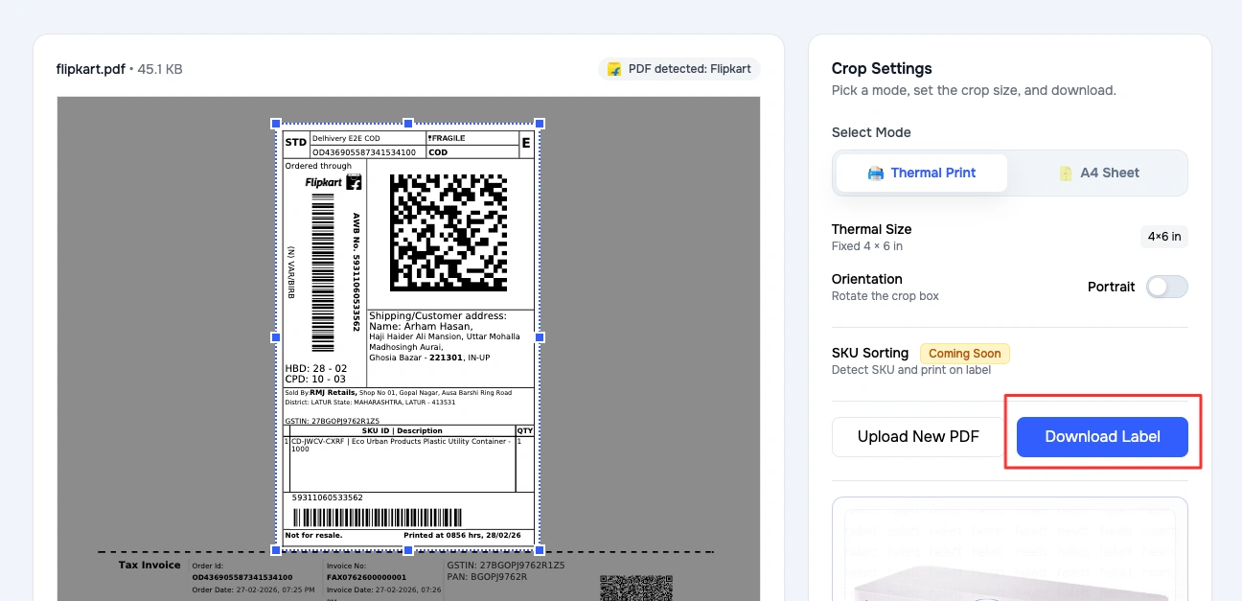Click the 'Portrait' orientation text
The height and width of the screenshot is (601, 1242).
(x=1111, y=287)
